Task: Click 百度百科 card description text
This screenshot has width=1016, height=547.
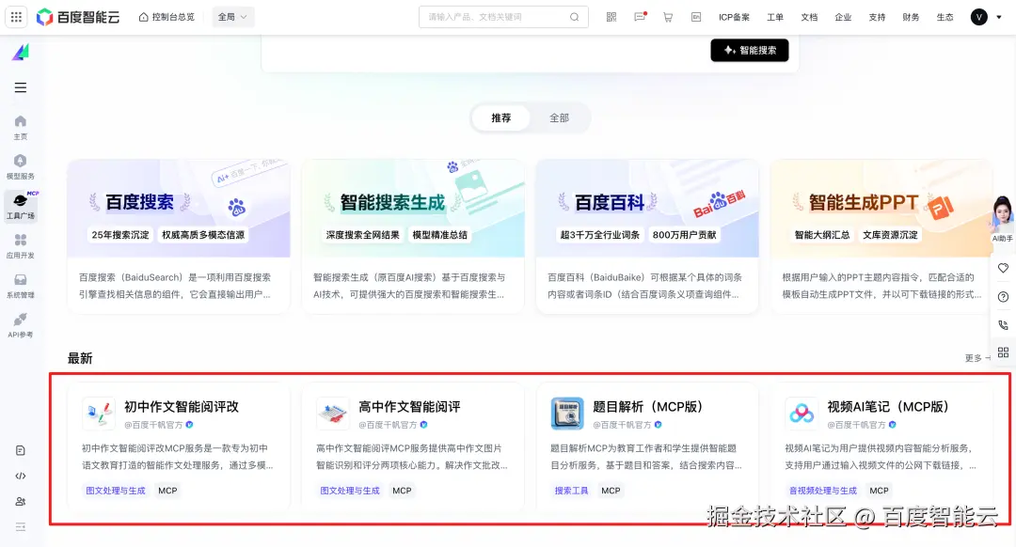Action: coord(643,286)
